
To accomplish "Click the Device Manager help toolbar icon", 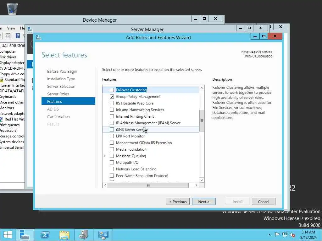I will (x=18, y=36).
